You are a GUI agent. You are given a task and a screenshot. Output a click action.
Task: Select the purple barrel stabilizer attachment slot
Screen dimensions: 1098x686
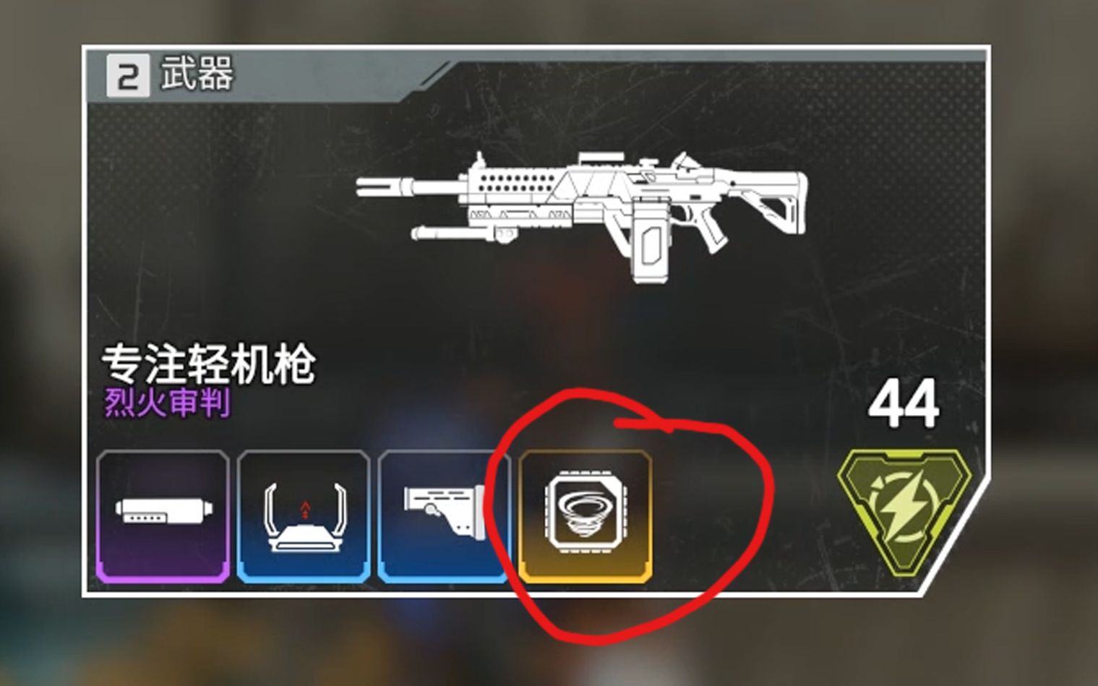[163, 516]
